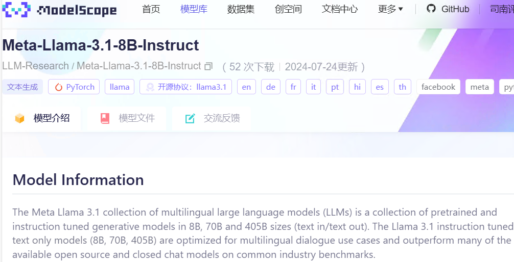
Task: Select the en language tag
Action: coord(246,87)
